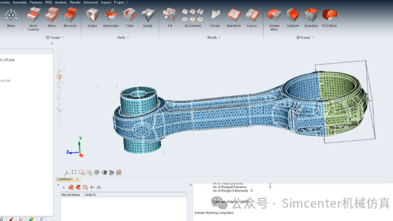
Task: Close the selection list panel
Action: (58, 185)
